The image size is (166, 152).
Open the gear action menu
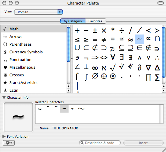(x=9, y=143)
